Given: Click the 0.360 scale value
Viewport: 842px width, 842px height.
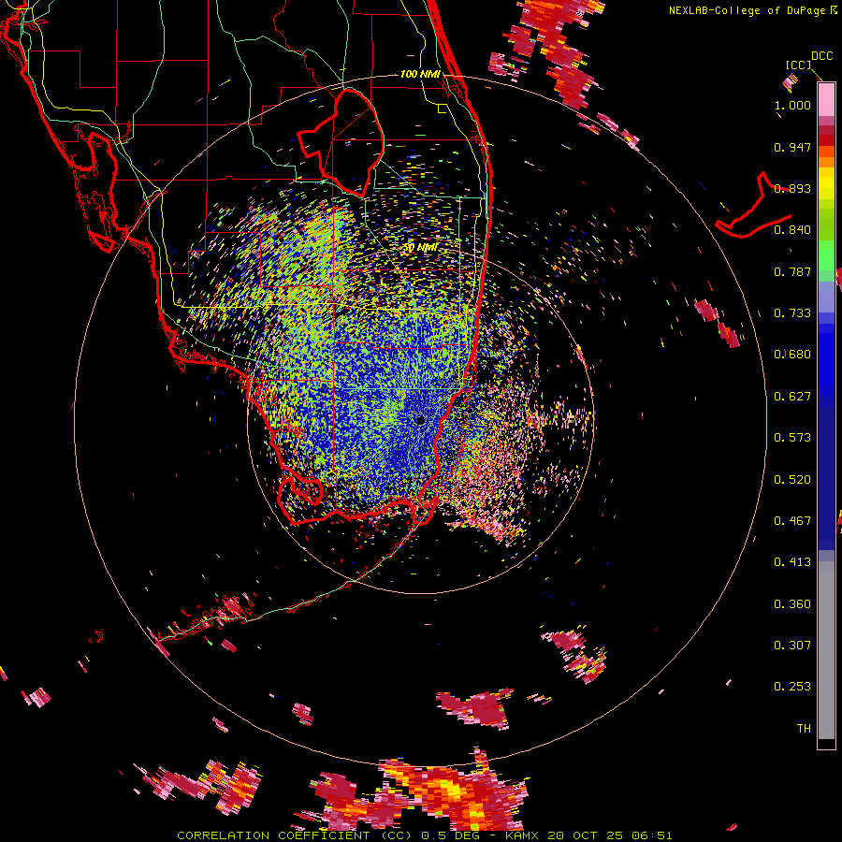Looking at the screenshot, I should pos(792,604).
